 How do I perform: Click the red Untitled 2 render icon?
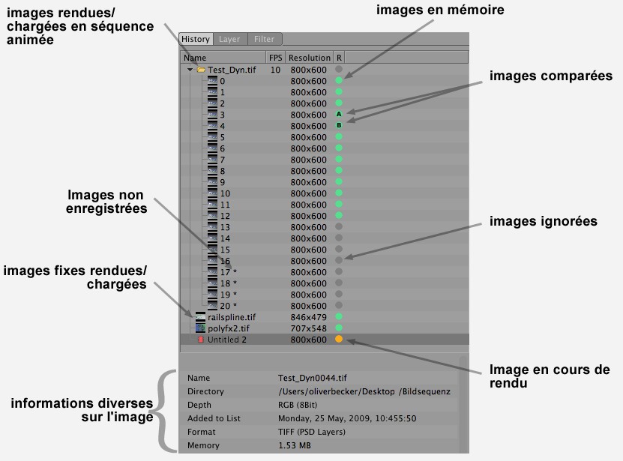[x=200, y=340]
